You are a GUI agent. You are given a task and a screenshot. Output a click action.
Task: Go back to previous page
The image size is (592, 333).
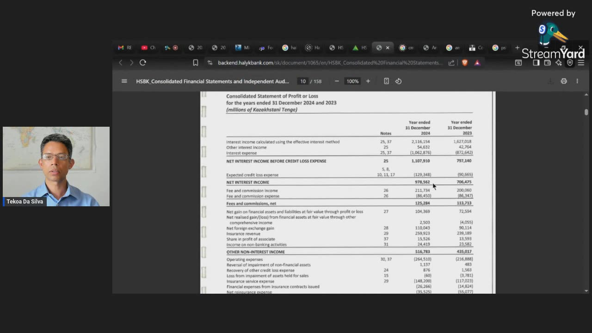(121, 62)
